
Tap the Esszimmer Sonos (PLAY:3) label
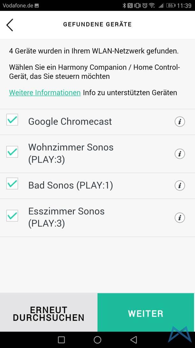(66, 217)
